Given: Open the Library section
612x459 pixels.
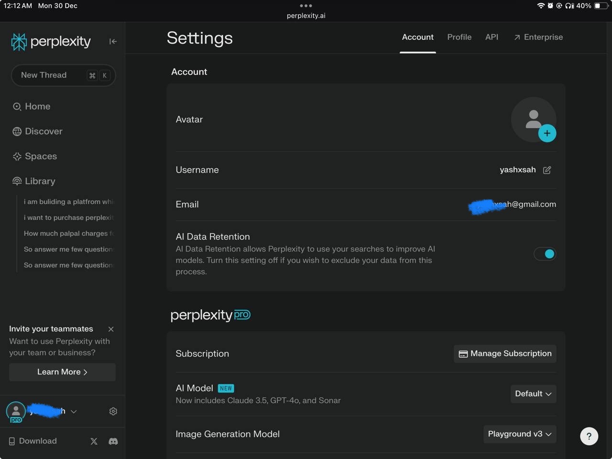Looking at the screenshot, I should pos(33,181).
